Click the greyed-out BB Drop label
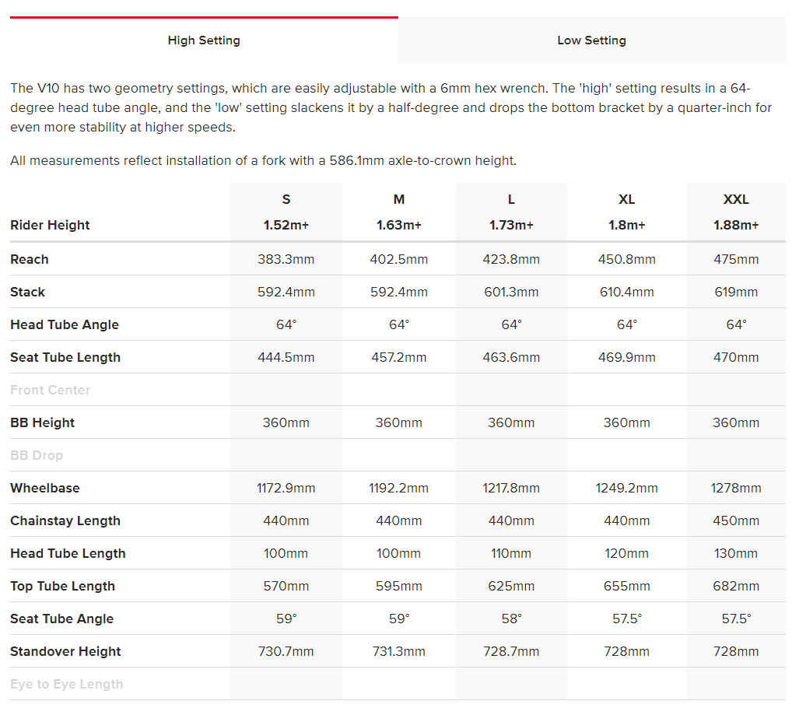This screenshot has width=799, height=715. [x=37, y=455]
